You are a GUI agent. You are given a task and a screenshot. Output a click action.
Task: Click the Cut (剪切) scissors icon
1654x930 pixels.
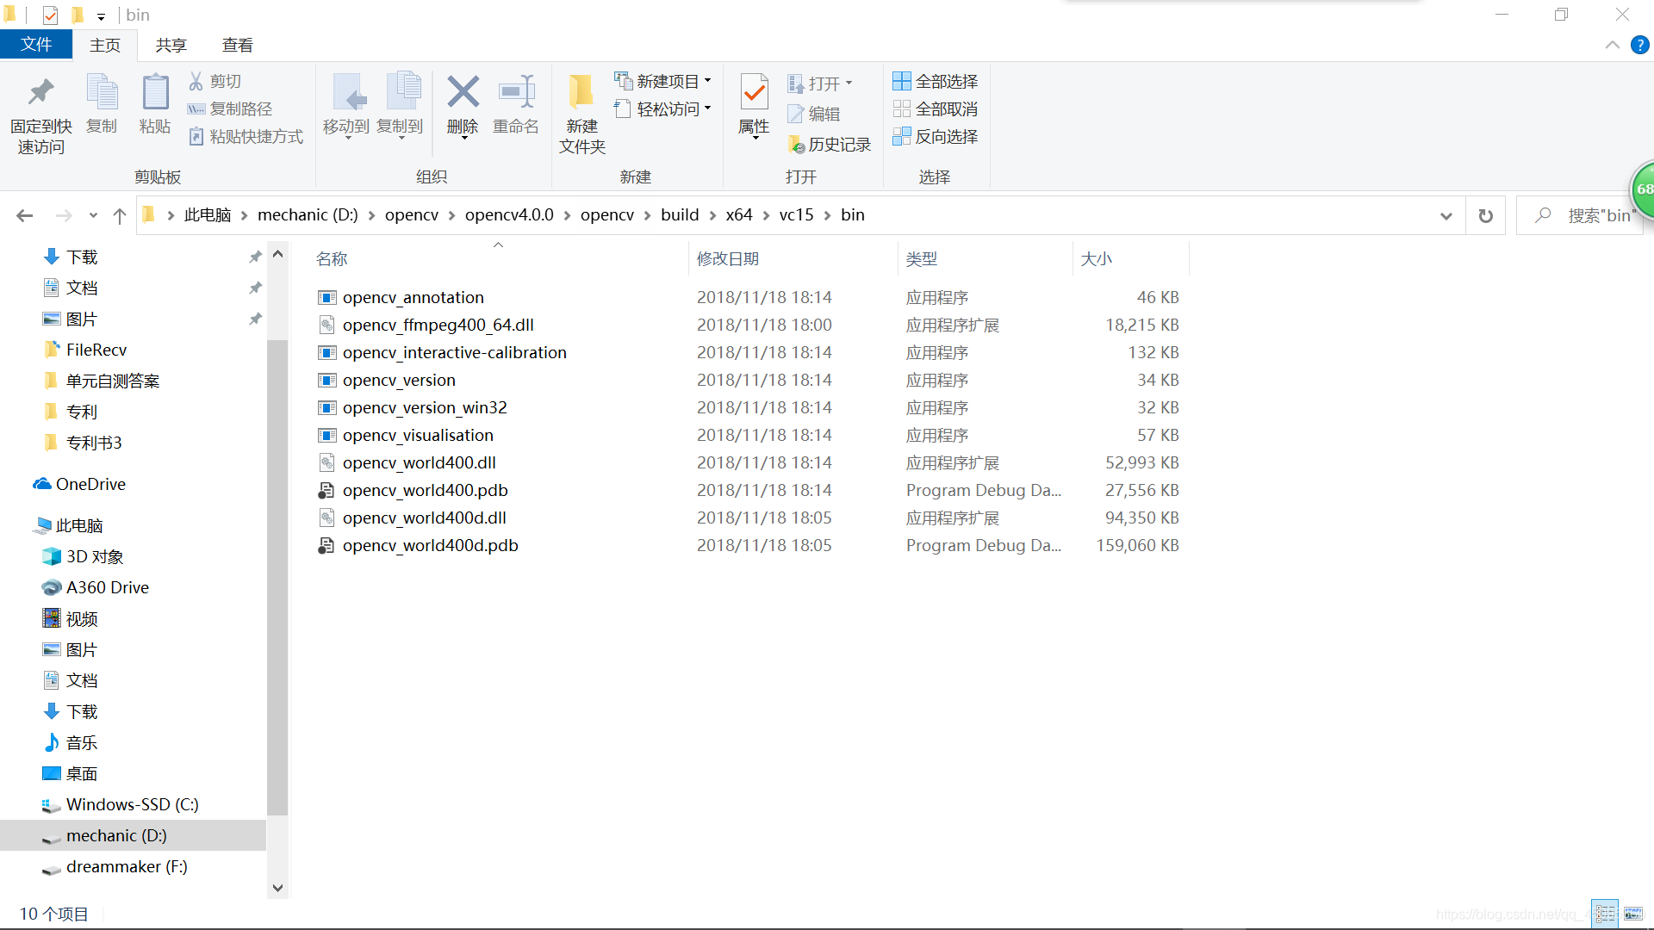[196, 81]
